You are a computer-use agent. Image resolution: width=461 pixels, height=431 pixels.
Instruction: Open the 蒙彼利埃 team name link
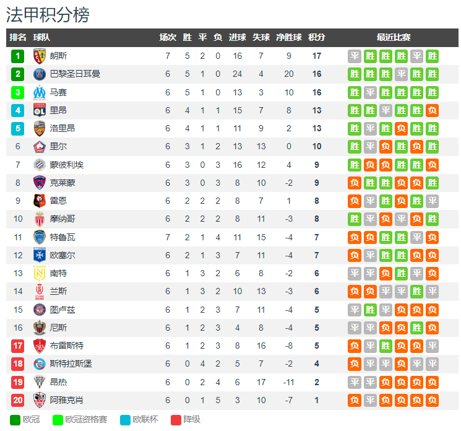point(67,165)
